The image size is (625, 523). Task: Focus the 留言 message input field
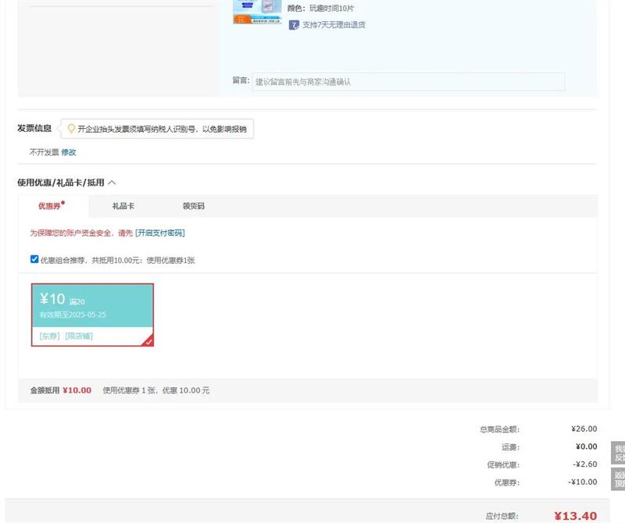(x=408, y=81)
